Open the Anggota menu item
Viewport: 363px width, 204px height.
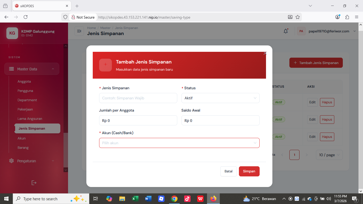click(24, 82)
